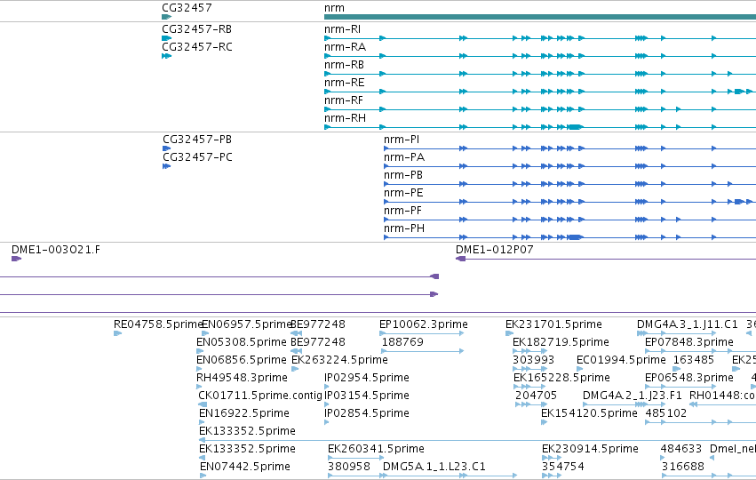This screenshot has width=756, height=480.
Task: Click the EP10062.3prime EST label
Action: pyautogui.click(x=424, y=324)
